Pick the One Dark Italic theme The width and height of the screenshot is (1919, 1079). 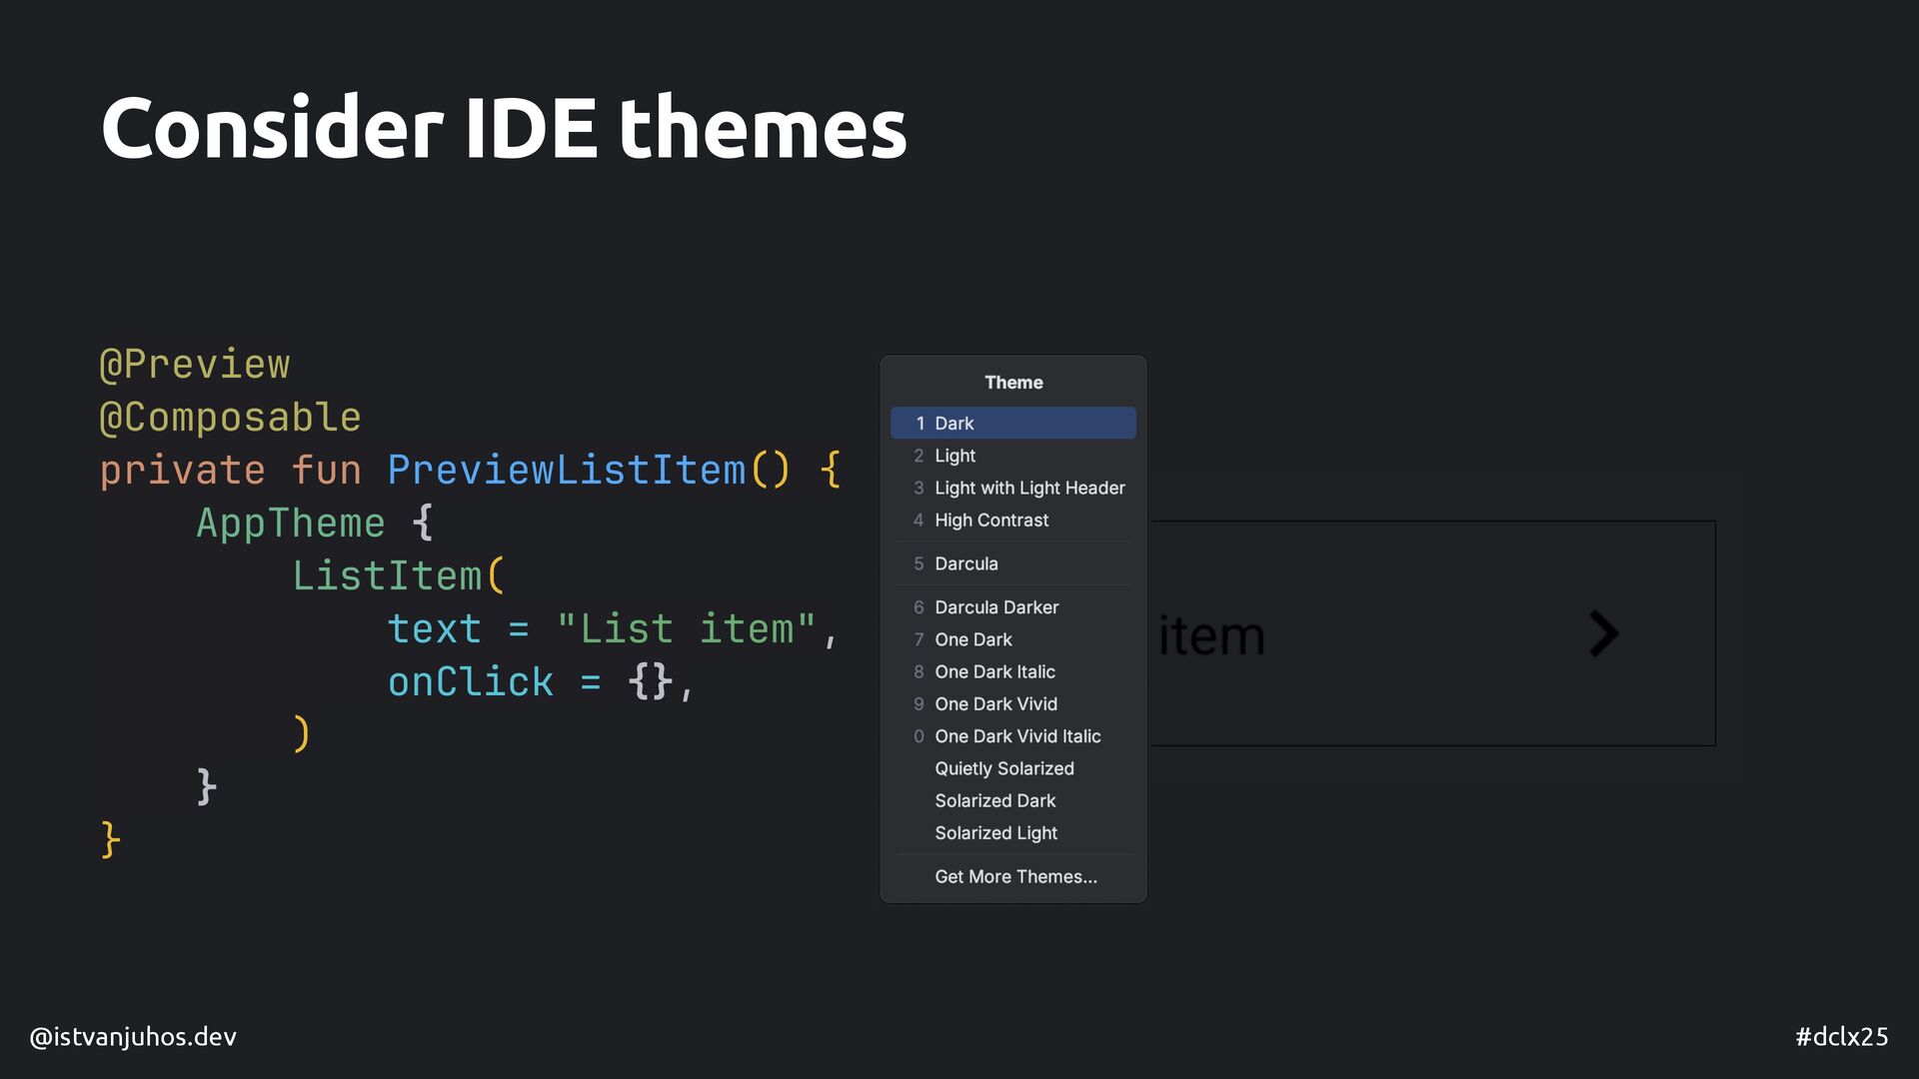click(x=1012, y=671)
